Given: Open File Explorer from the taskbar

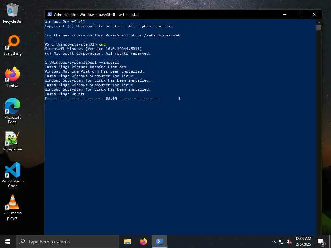Looking at the screenshot, I should click(x=127, y=242).
